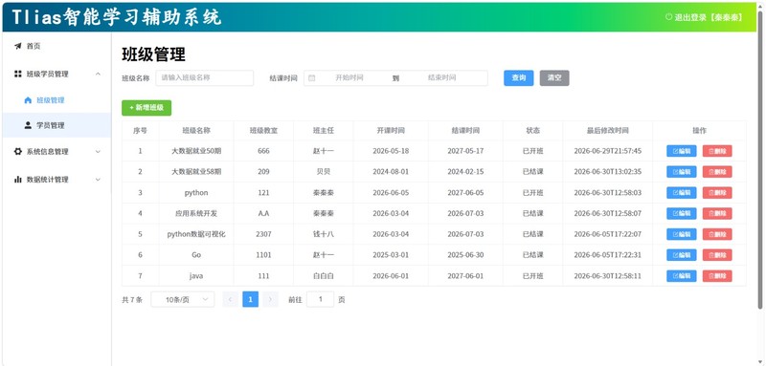Click the power icon beside 退出登录

668,17
